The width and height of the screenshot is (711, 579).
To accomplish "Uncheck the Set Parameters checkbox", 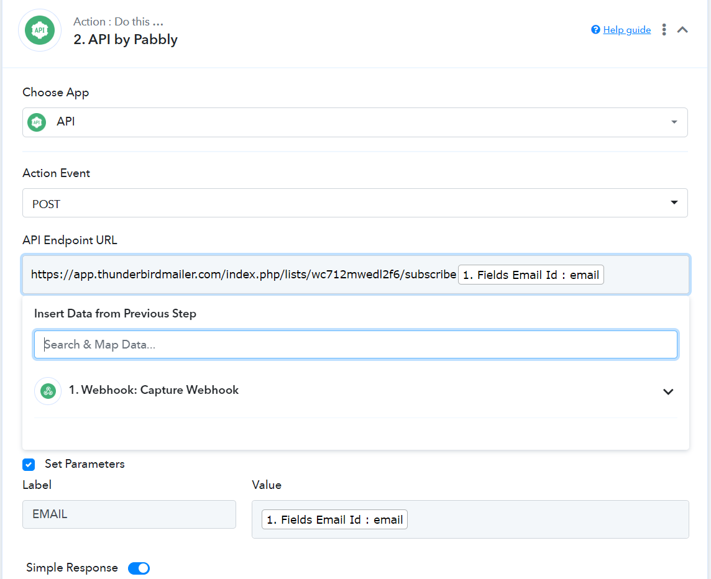I will pyautogui.click(x=29, y=464).
